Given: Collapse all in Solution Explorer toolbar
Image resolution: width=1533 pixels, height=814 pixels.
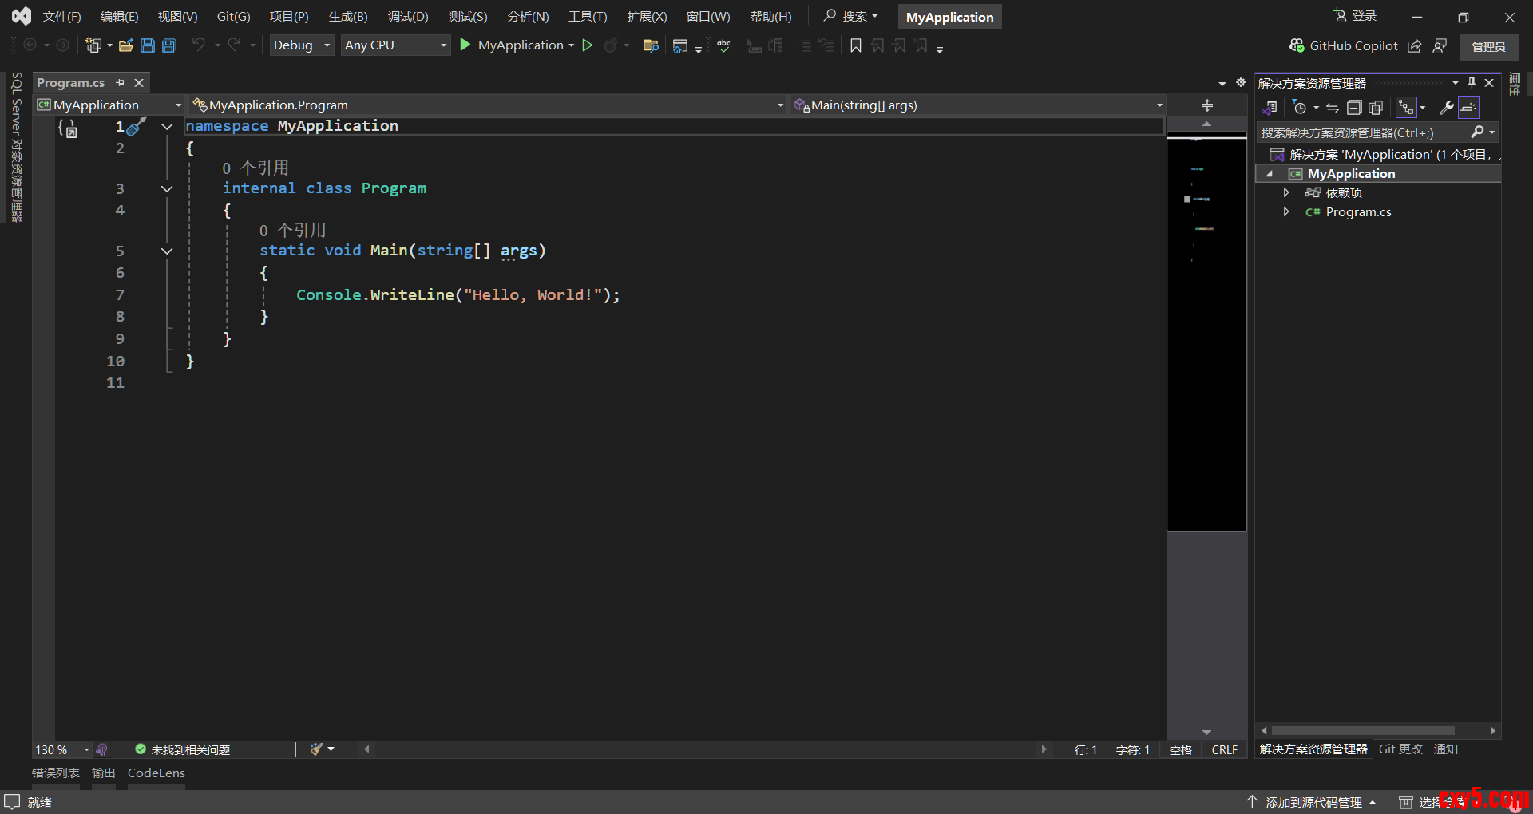Looking at the screenshot, I should [1354, 108].
